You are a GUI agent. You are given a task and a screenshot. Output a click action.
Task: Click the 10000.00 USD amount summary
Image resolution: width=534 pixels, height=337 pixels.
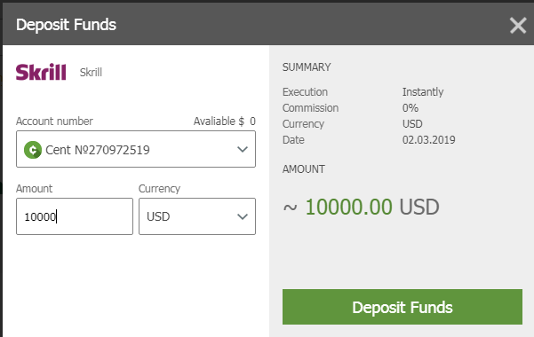(362, 207)
